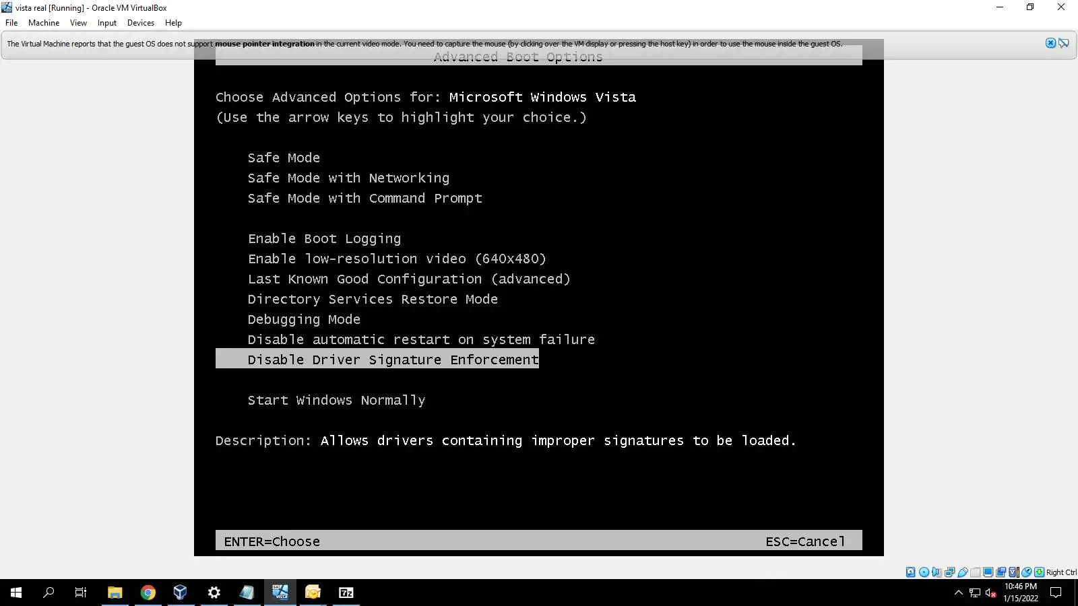Image resolution: width=1078 pixels, height=606 pixels.
Task: Click the optical drive status icon
Action: (x=924, y=572)
